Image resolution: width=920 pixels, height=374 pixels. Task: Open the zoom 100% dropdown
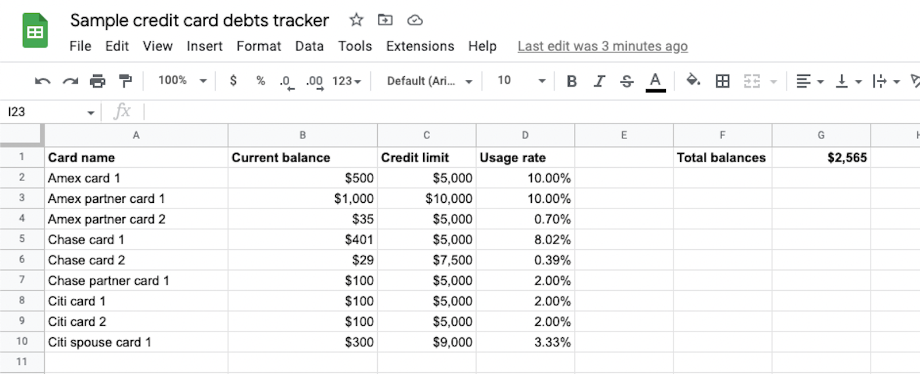pyautogui.click(x=182, y=80)
